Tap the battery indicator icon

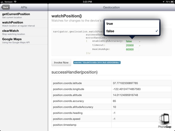pyautogui.click(x=172, y=2)
